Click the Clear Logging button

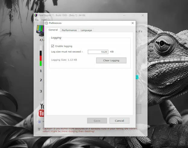(x=111, y=60)
